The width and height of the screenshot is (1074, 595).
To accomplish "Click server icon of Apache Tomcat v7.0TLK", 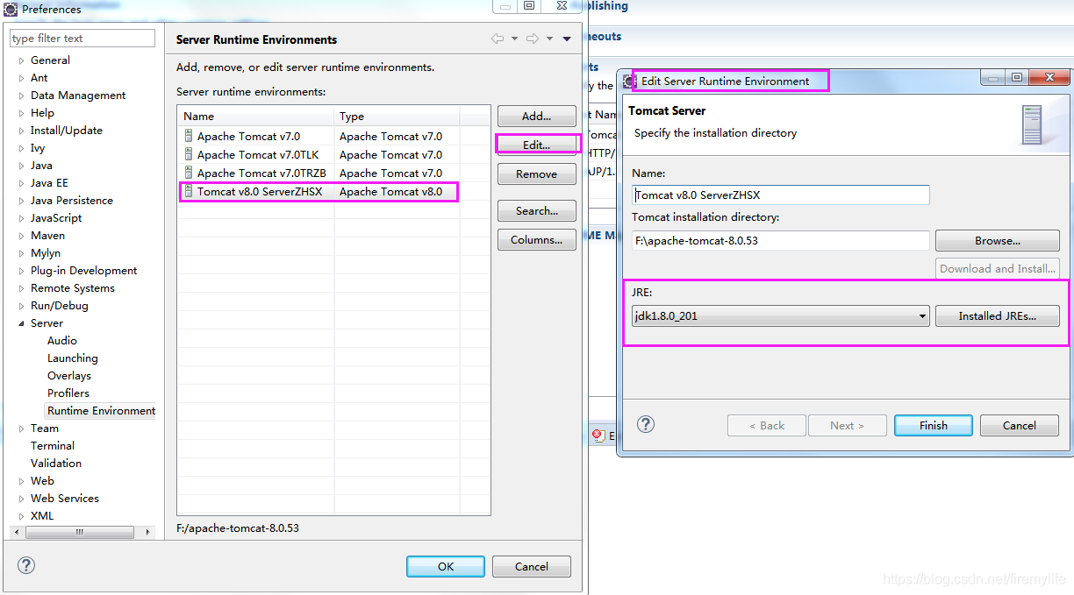I will click(189, 154).
